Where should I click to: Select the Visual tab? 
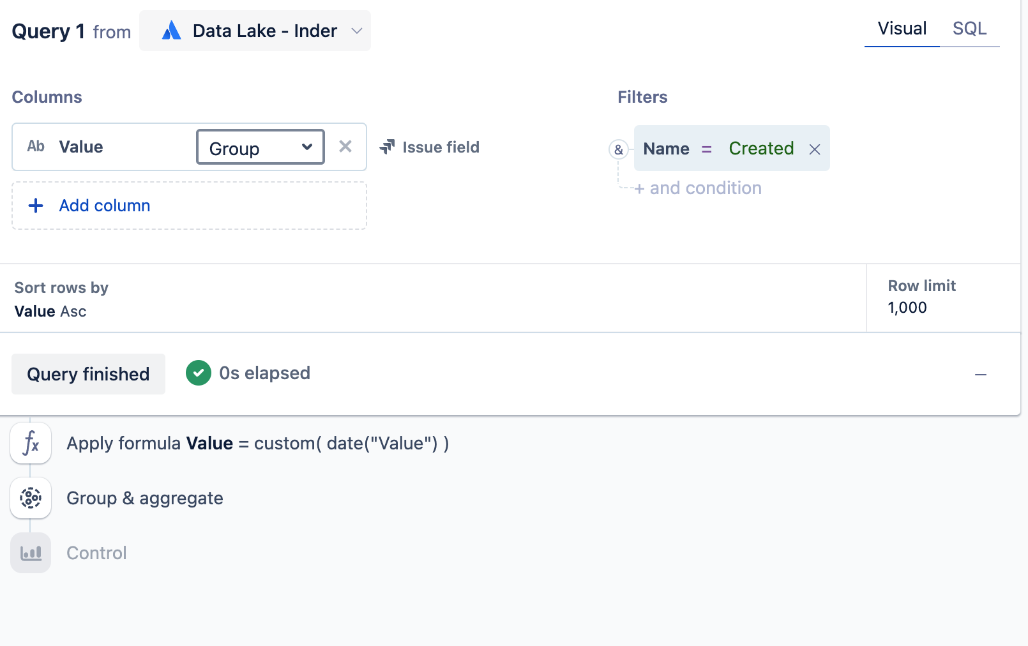(x=902, y=28)
